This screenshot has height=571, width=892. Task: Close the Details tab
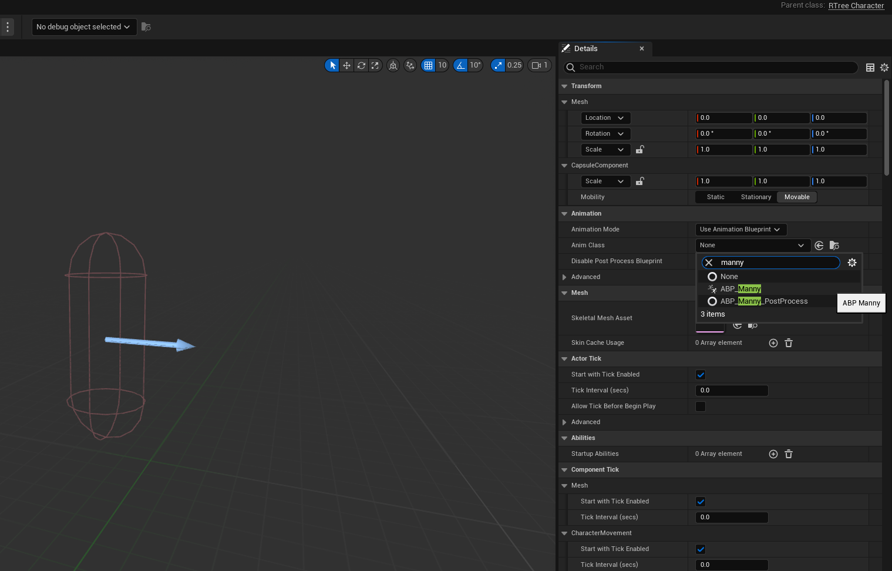642,49
